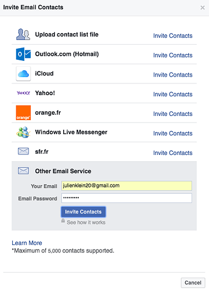Click the Windows Live Messenger icon
The width and height of the screenshot is (209, 290).
click(x=23, y=132)
